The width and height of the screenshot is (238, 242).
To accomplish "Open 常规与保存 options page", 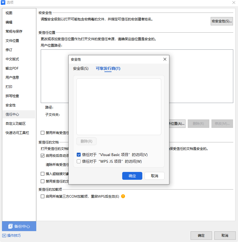I will (x=19, y=31).
